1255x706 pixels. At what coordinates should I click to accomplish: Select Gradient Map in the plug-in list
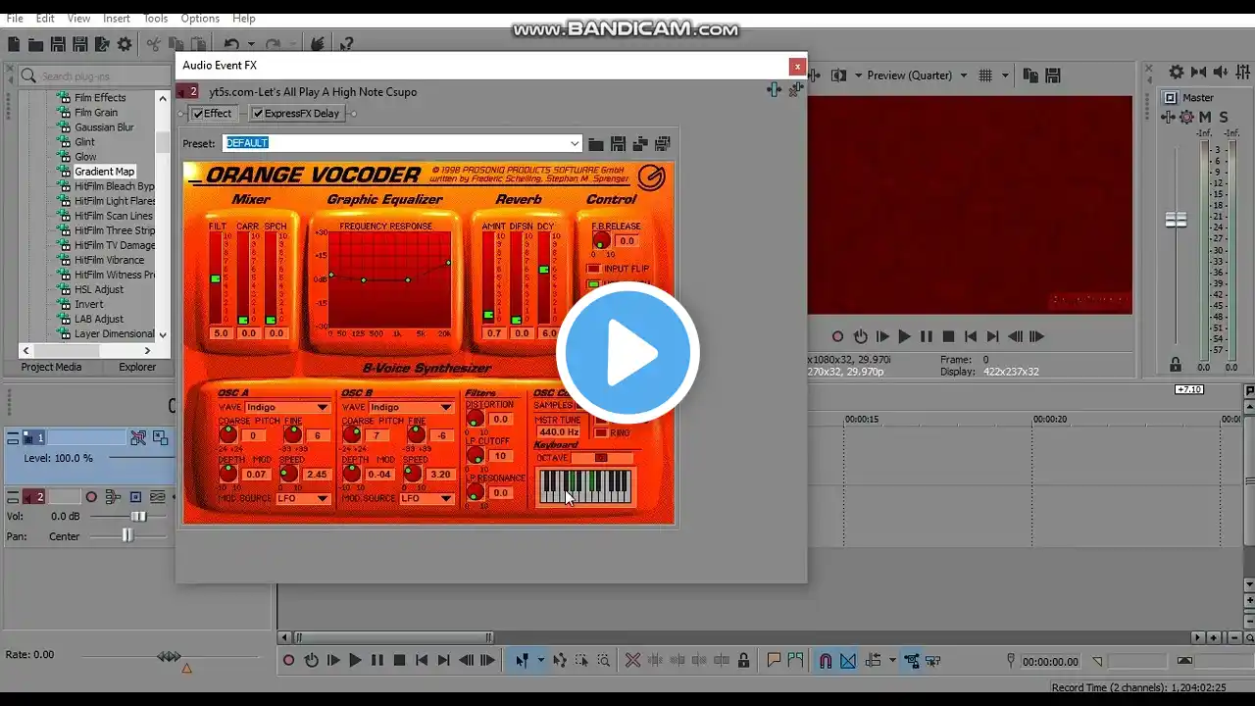coord(104,172)
